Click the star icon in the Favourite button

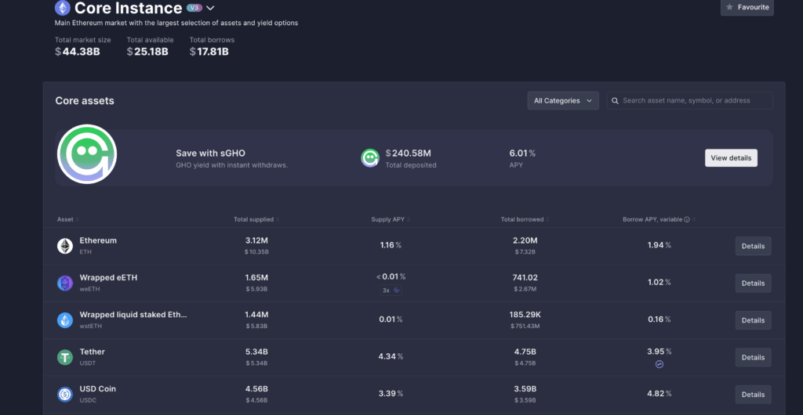[x=730, y=7]
